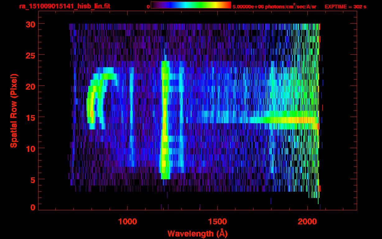Click the file name ra_151009015141_hisb_lin.fit
The image size is (382, 239).
tap(64, 6)
